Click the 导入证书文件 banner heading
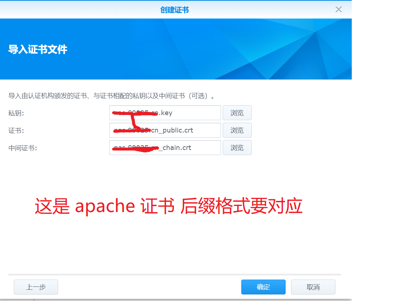The image size is (395, 301). click(x=38, y=49)
